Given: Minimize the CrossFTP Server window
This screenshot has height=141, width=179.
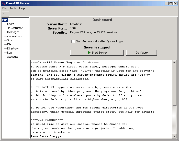Looking at the screenshot, I should tap(167, 3).
